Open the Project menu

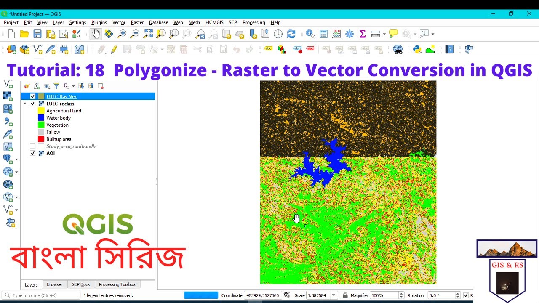click(11, 22)
